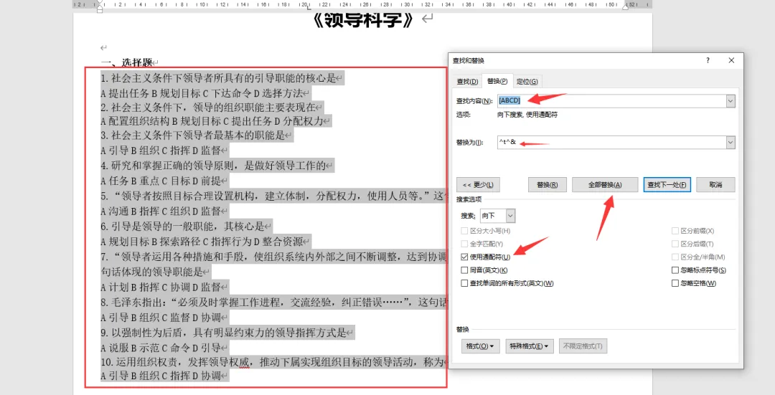Click the 查找下一处(F) button
The width and height of the screenshot is (775, 395).
coord(667,185)
